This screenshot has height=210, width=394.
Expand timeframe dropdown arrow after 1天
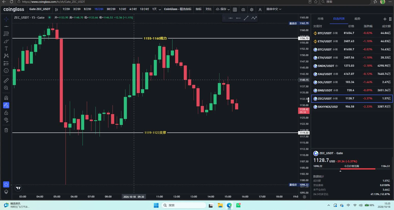[x=160, y=9]
